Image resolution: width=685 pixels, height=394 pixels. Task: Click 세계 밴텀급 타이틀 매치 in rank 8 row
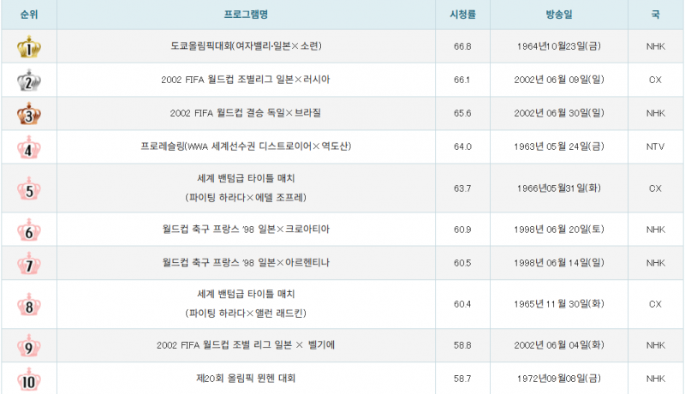coord(246,294)
